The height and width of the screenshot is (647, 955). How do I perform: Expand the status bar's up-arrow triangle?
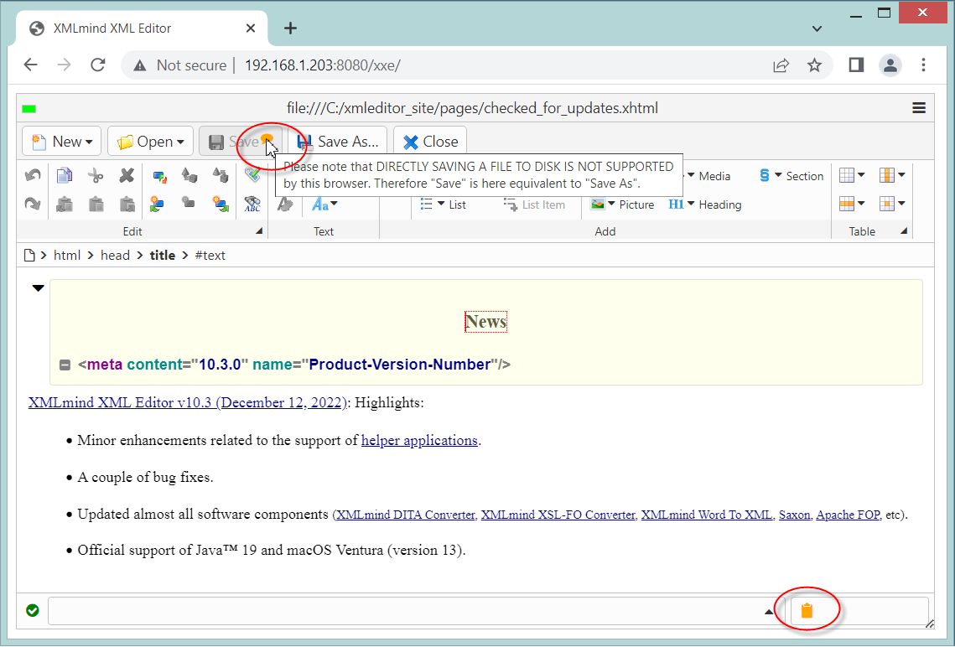tap(769, 612)
